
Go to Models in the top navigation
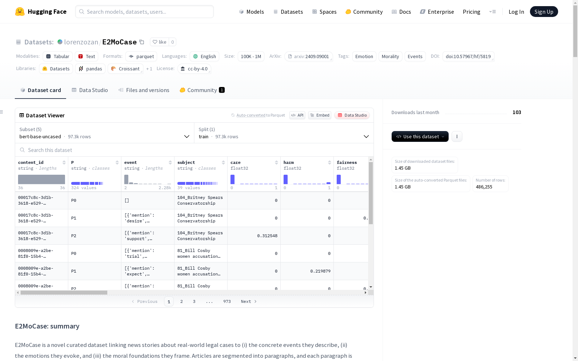coord(251,12)
